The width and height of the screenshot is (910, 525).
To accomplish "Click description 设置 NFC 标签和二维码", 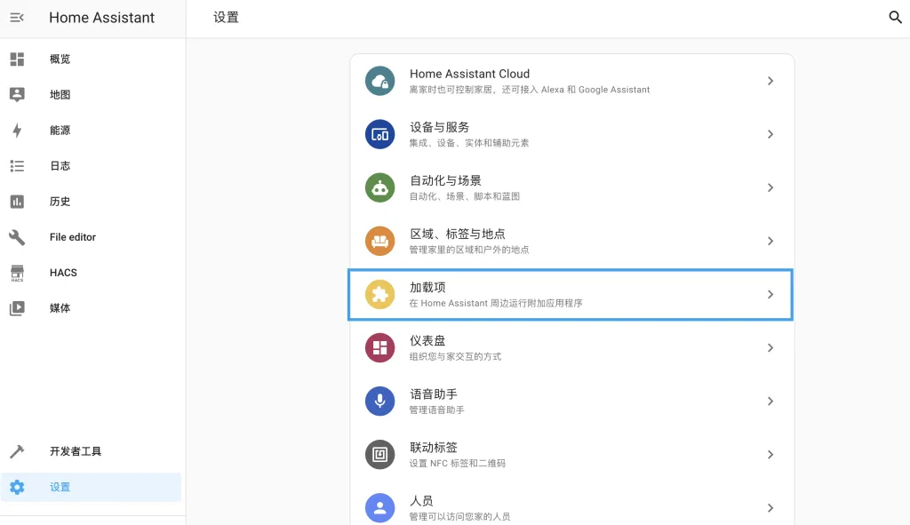I will tap(458, 464).
